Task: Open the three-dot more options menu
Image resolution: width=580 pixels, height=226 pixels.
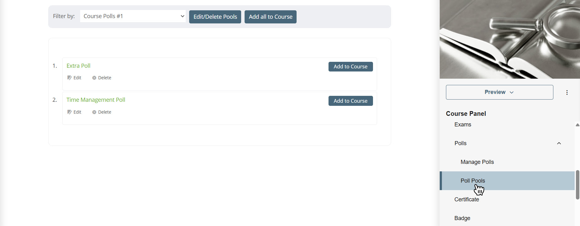Action: click(567, 92)
